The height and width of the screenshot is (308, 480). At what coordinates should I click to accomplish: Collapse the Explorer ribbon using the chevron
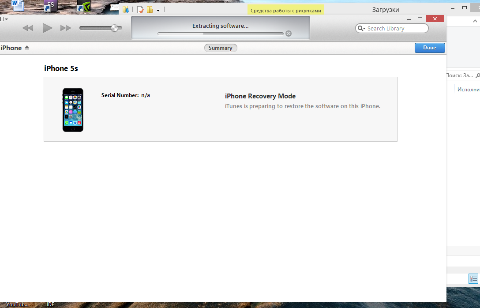coord(475,21)
